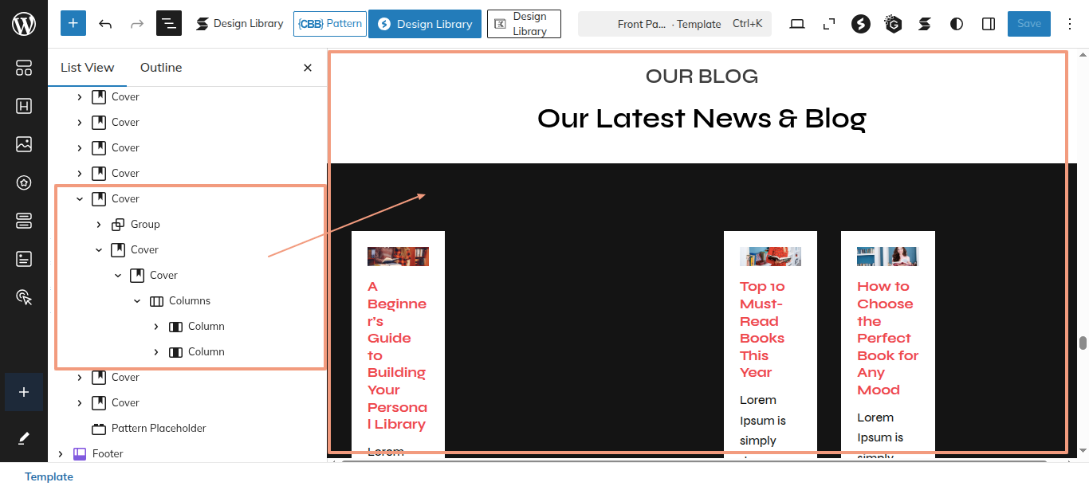Click the Undo arrow
The image size is (1089, 490).
105,24
